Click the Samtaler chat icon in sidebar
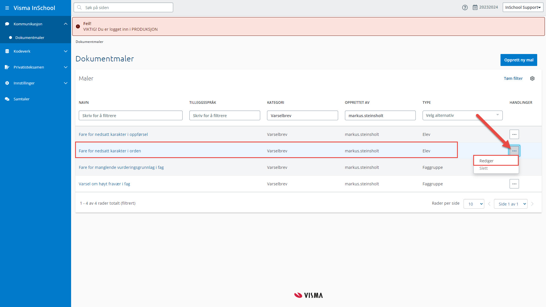546x307 pixels. pyautogui.click(x=7, y=99)
